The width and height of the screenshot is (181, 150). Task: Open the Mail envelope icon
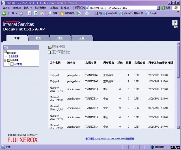click(x=87, y=13)
